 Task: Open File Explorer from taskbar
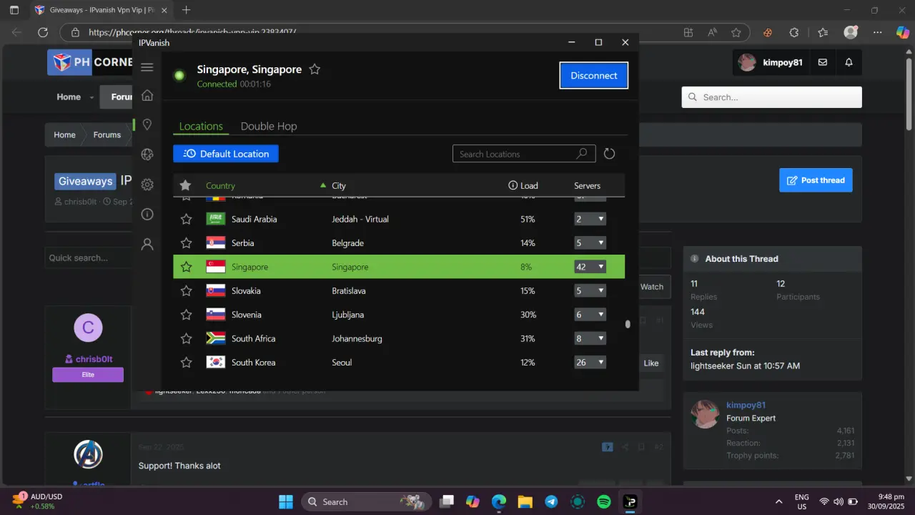(525, 501)
